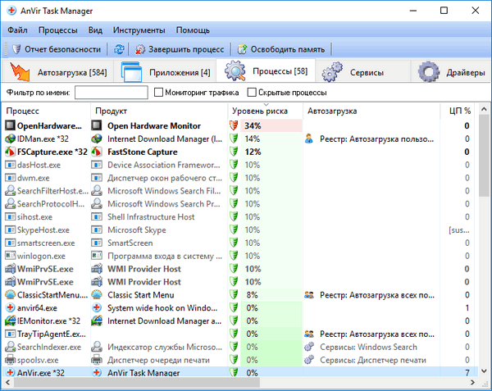Sort by the ЦП % column header
Viewport: 492px width, 391px height.
coord(459,110)
